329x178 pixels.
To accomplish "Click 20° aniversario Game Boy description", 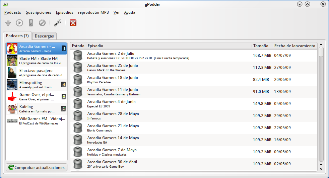I will point(106,167).
